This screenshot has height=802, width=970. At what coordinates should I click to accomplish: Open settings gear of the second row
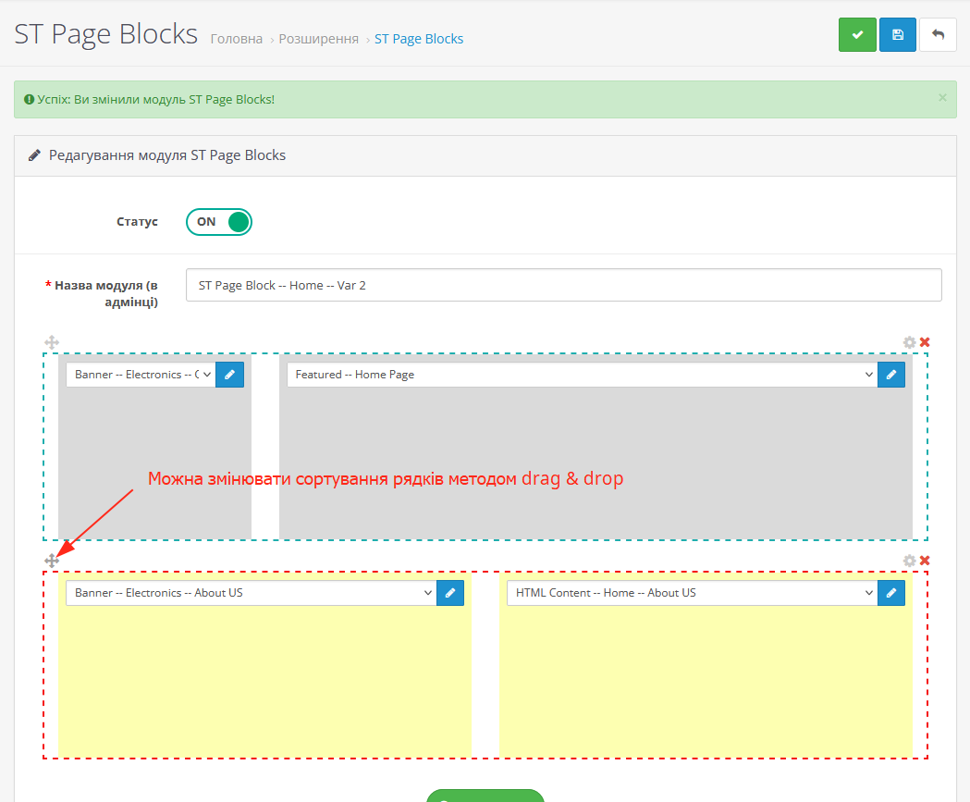pyautogui.click(x=909, y=561)
